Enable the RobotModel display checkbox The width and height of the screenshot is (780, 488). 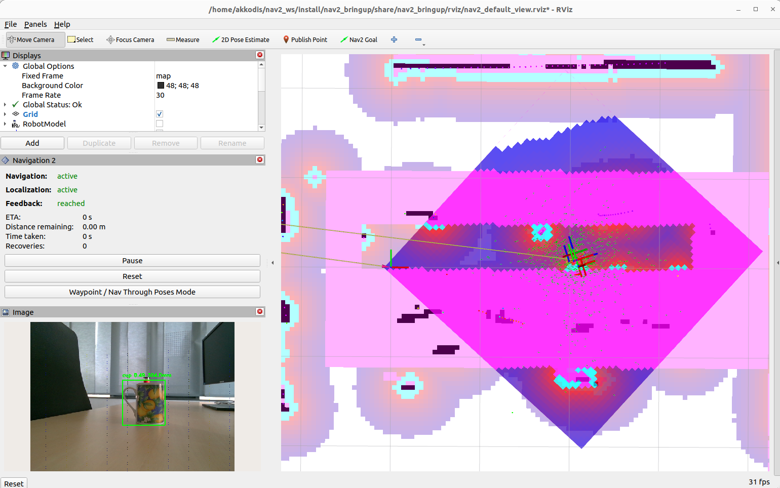(x=160, y=124)
